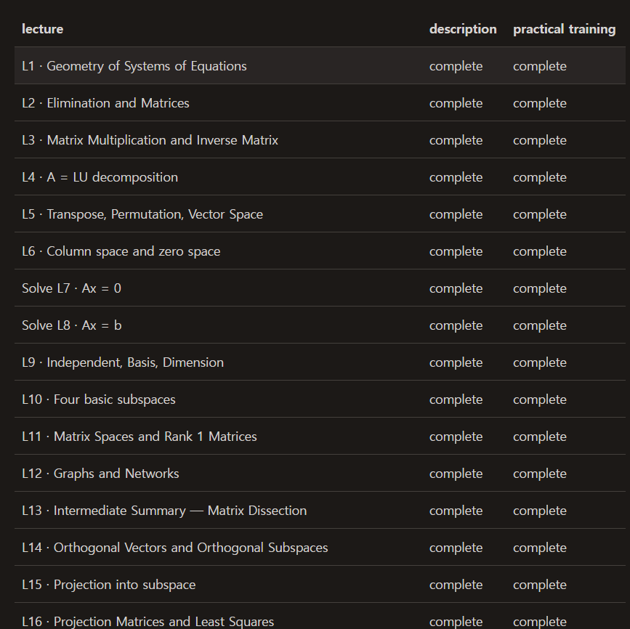
Task: Click Solve L8 practical training 'complete' cell
Action: click(540, 325)
